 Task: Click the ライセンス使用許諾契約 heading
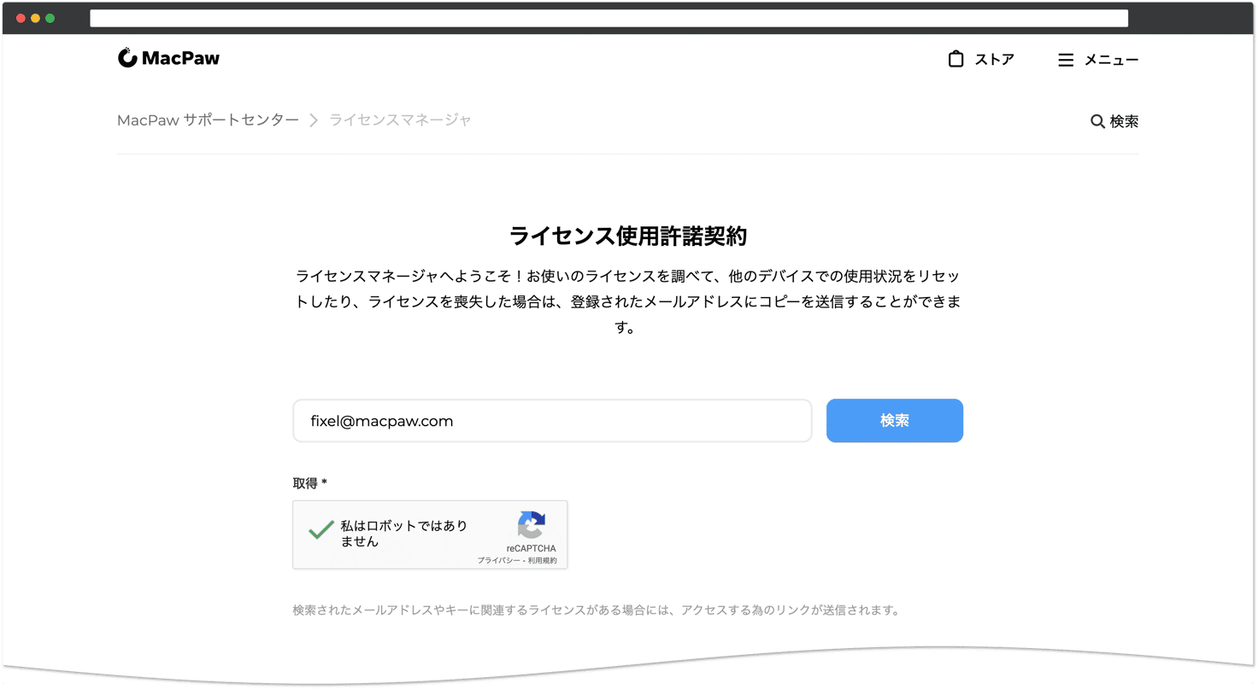[x=628, y=236]
